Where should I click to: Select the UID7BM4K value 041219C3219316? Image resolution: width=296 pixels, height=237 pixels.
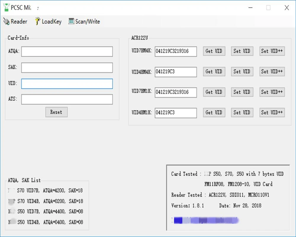click(176, 51)
